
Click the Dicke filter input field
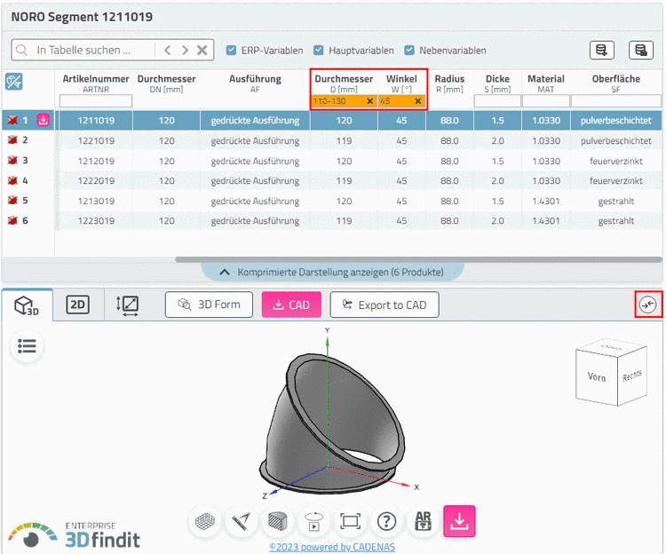coord(497,101)
